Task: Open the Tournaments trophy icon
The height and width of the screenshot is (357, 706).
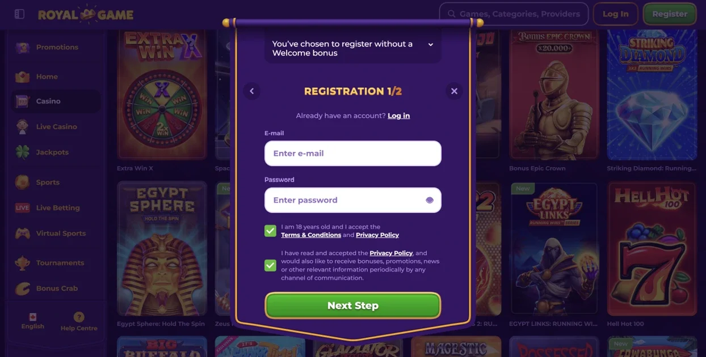Action: [22, 263]
